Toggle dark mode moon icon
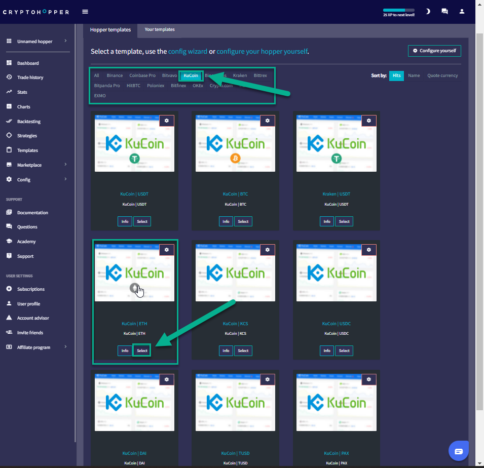Image resolution: width=484 pixels, height=468 pixels. (428, 11)
